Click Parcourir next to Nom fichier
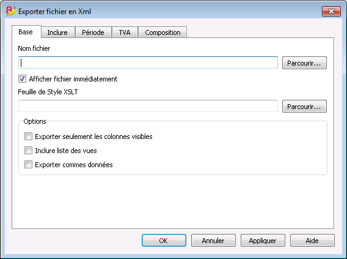Screen dimensions: 347x259 tap(304, 63)
